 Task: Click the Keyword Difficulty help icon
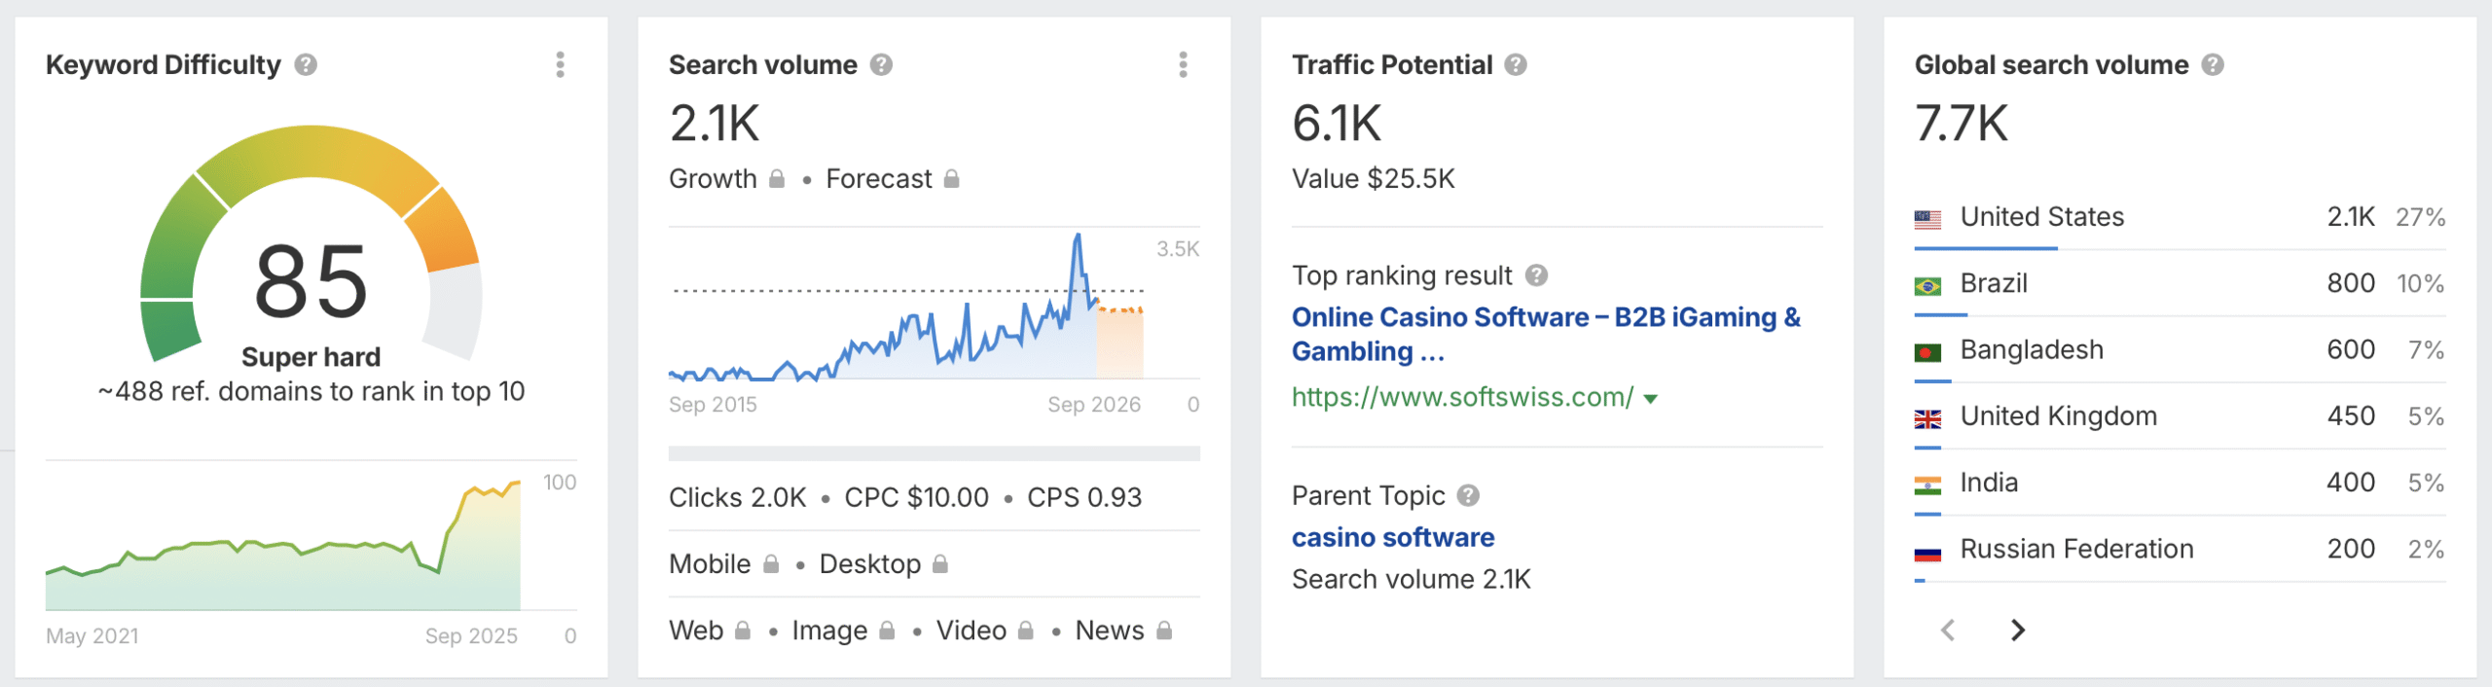pos(306,65)
